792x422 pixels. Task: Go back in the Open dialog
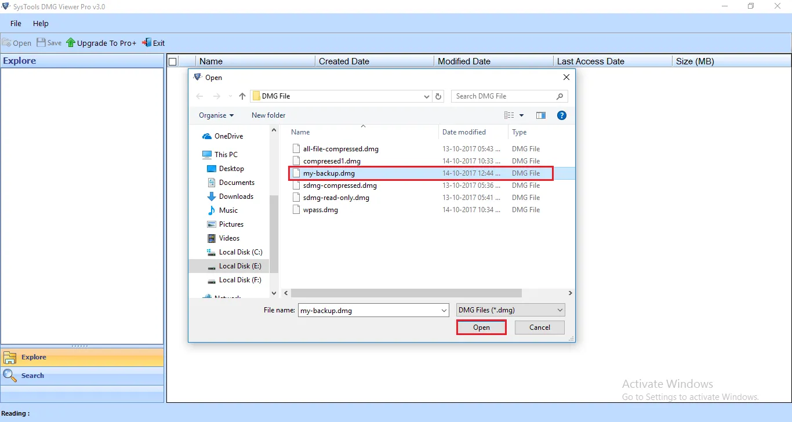point(200,96)
